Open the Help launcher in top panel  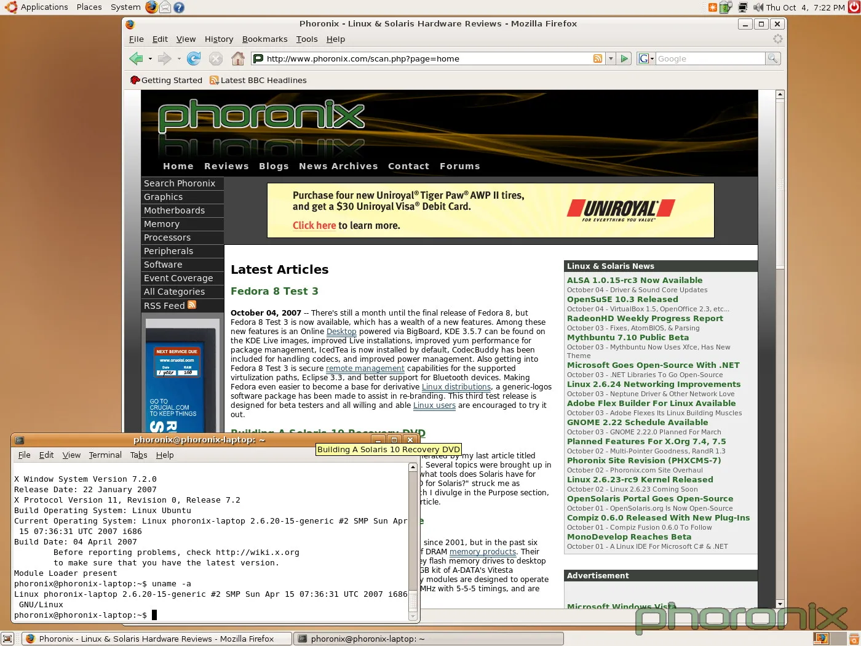click(179, 7)
